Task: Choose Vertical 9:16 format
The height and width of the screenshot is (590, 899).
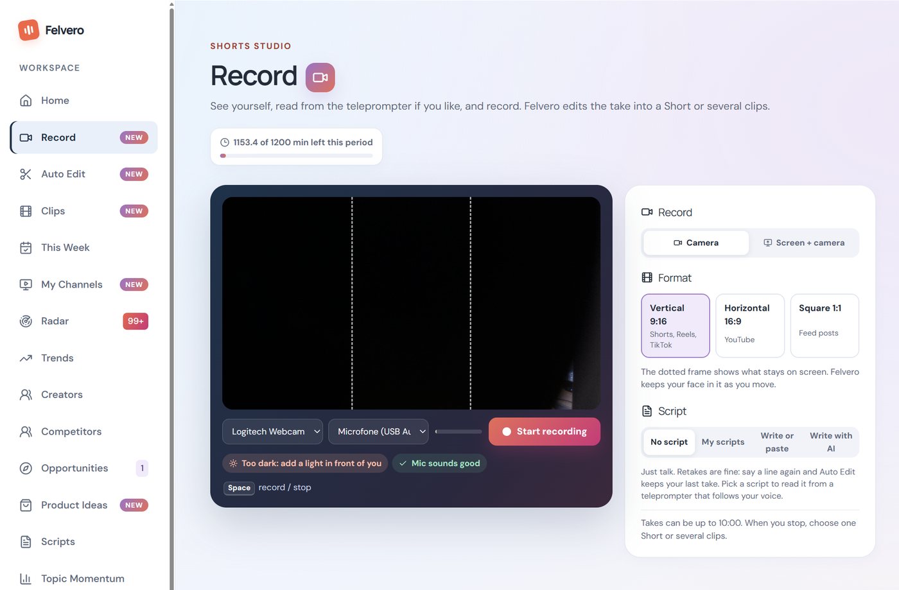Action: coord(676,325)
